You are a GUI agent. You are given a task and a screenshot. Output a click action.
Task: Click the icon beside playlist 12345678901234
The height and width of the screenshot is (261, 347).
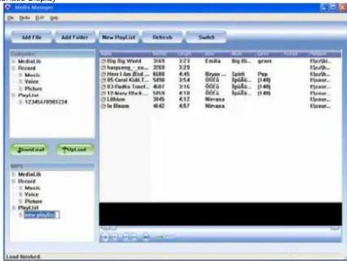21,102
